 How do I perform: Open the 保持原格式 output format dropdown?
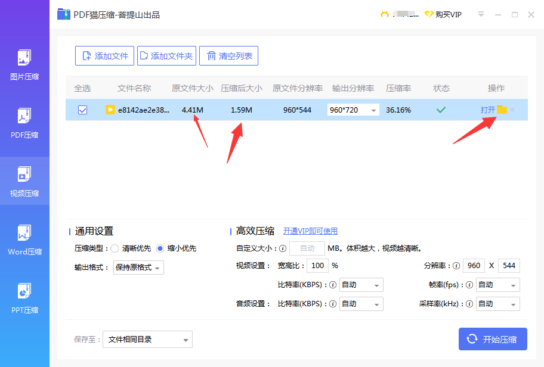(138, 268)
